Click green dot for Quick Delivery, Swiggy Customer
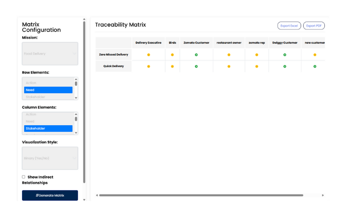This screenshot has height=216, width=346. click(x=285, y=67)
